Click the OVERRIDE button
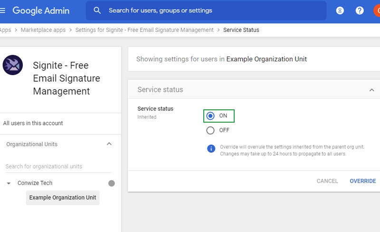Screen dimensions: 380x232 click(363, 181)
